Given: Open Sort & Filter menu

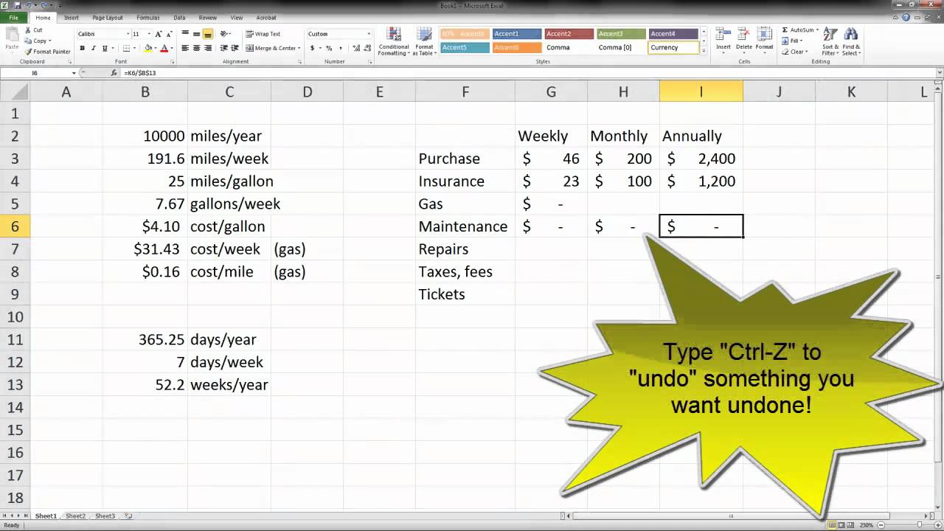Looking at the screenshot, I should 830,41.
